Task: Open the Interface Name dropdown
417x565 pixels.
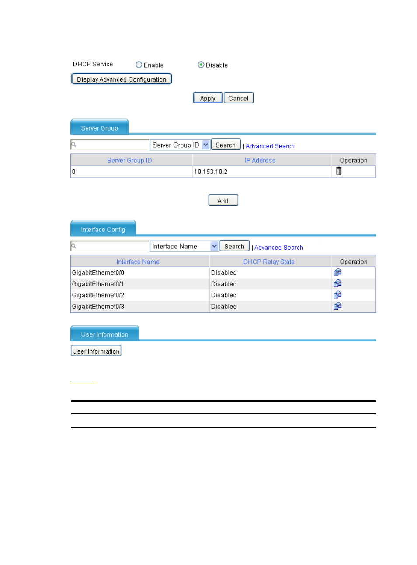Action: click(214, 246)
